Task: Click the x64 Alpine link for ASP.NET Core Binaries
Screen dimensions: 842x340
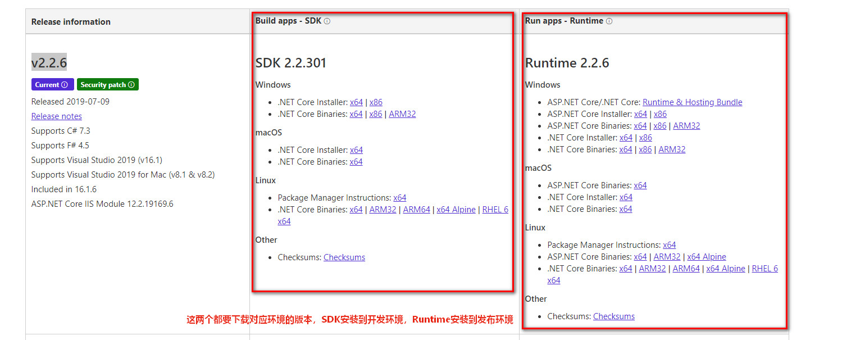Action: pyautogui.click(x=707, y=256)
